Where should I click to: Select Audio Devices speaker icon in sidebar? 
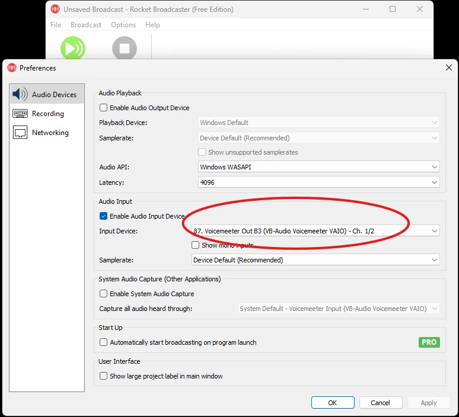20,94
